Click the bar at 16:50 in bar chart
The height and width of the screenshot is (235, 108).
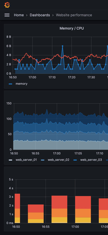point(17,208)
